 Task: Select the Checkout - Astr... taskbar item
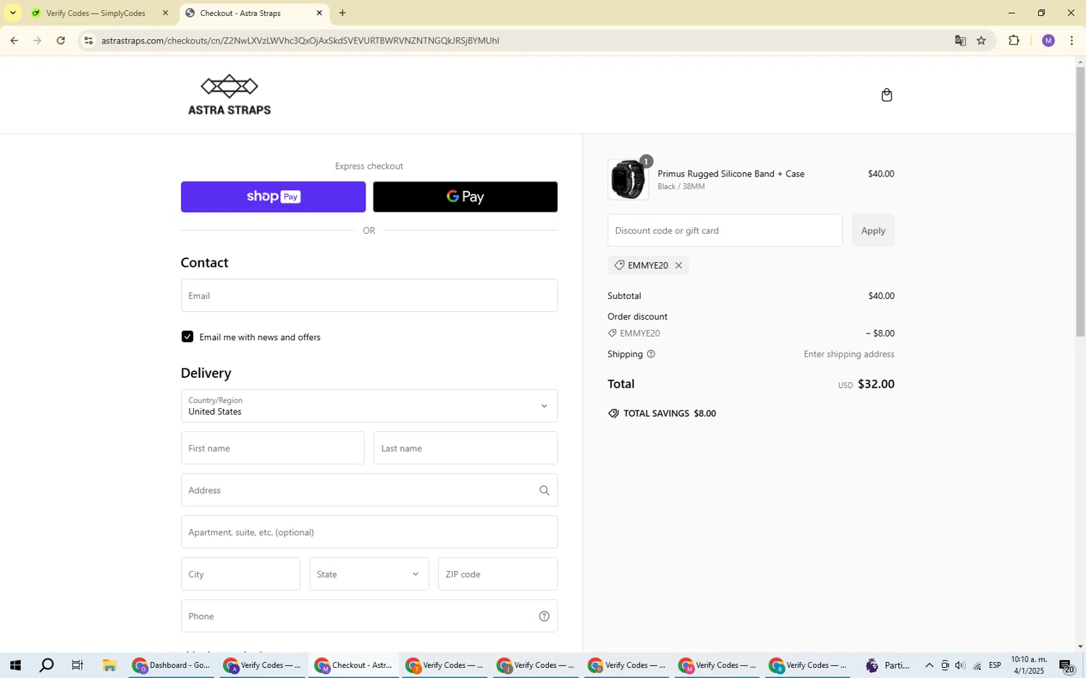354,666
